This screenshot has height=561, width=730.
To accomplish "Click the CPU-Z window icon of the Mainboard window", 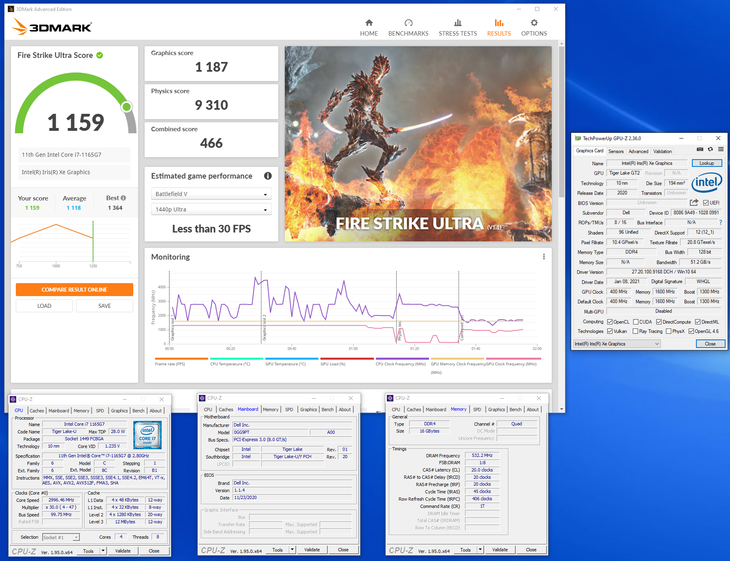I will point(202,398).
